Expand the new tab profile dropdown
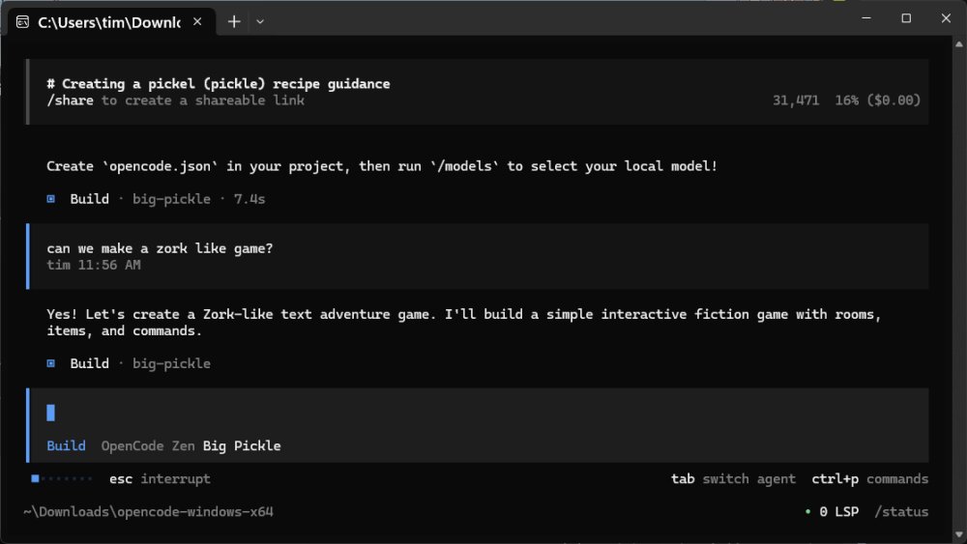The height and width of the screenshot is (544, 967). tap(260, 21)
